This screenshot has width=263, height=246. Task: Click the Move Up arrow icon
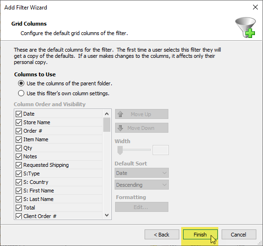click(x=120, y=114)
